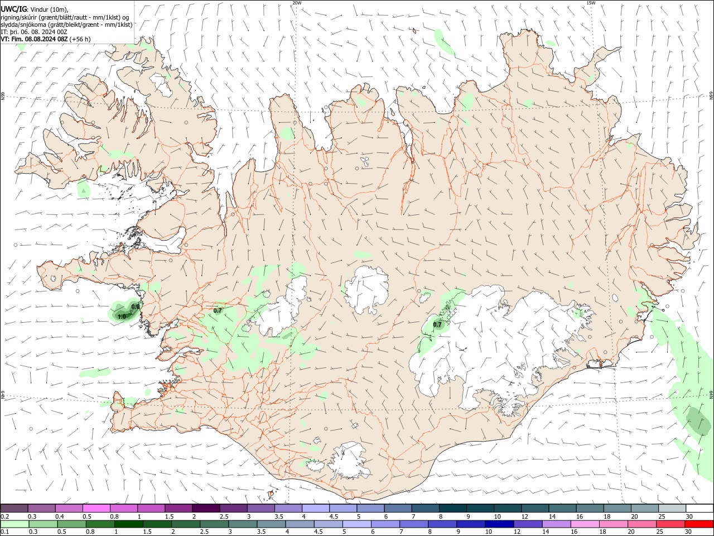This screenshot has height=536, width=714.
Task: Pick the pale grey swatch starting at 25 in snow row
Action: click(672, 508)
